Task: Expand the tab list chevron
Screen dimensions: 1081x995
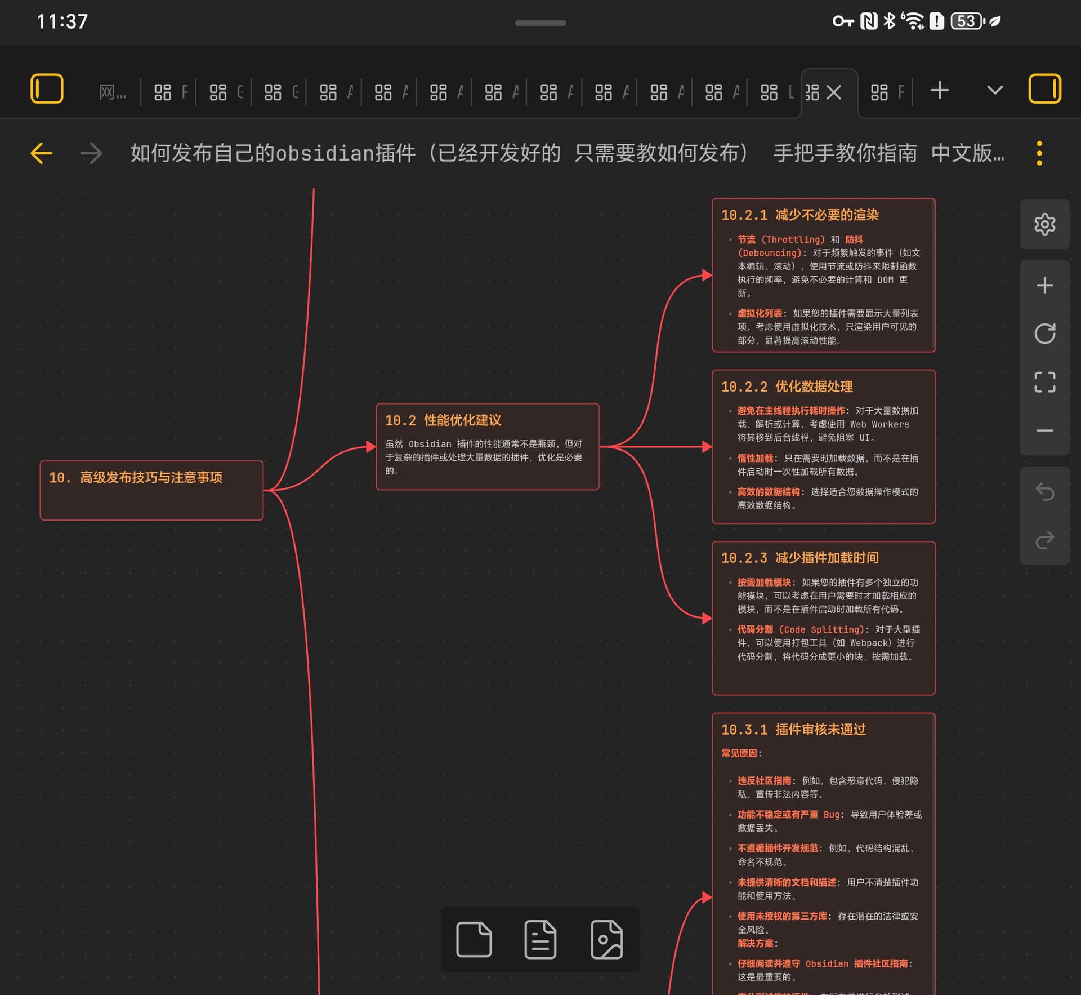Action: tap(994, 90)
